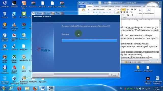Open Windows Explorer folder on taskbar
Screen dimensions: 163x91
pyautogui.click(x=27, y=88)
